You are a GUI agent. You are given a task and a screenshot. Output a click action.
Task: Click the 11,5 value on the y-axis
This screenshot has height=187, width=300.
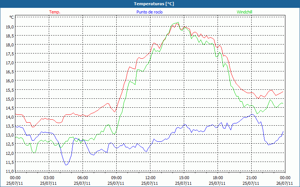(x=10, y=162)
